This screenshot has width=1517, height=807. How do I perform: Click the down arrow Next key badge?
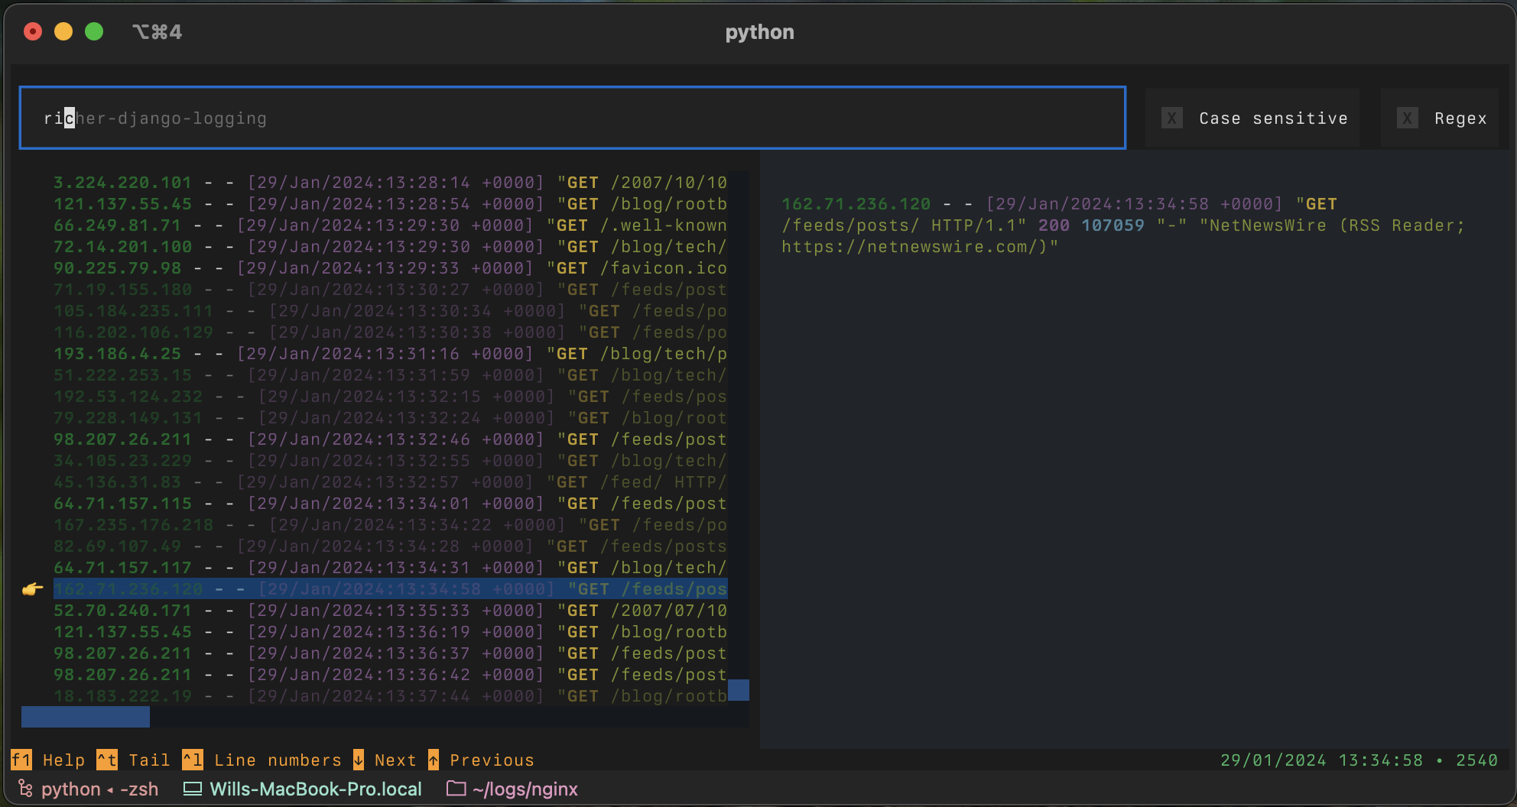click(x=358, y=760)
